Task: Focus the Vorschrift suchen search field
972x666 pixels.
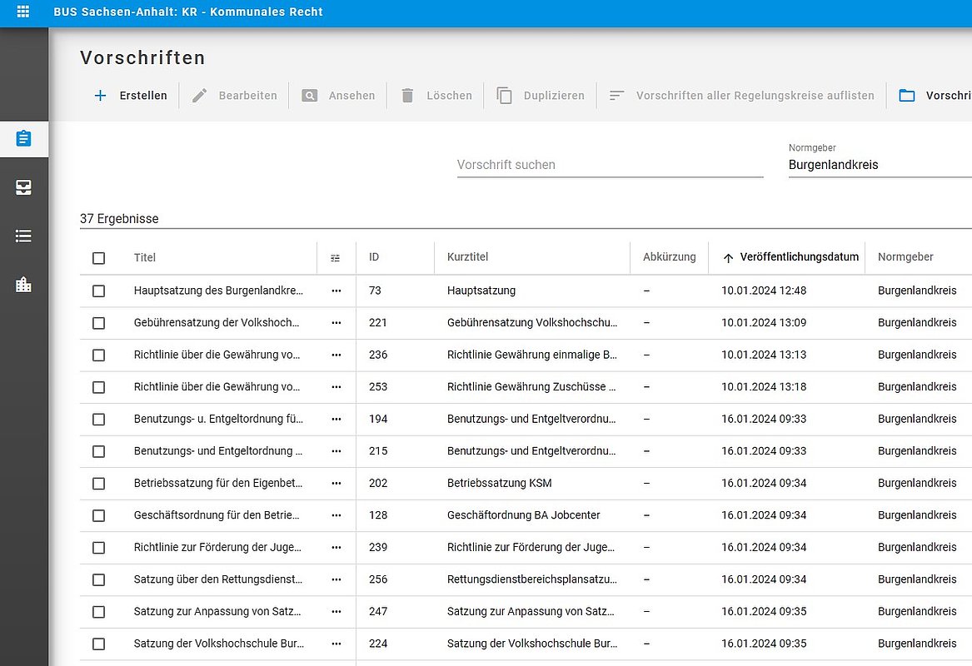Action: [610, 165]
